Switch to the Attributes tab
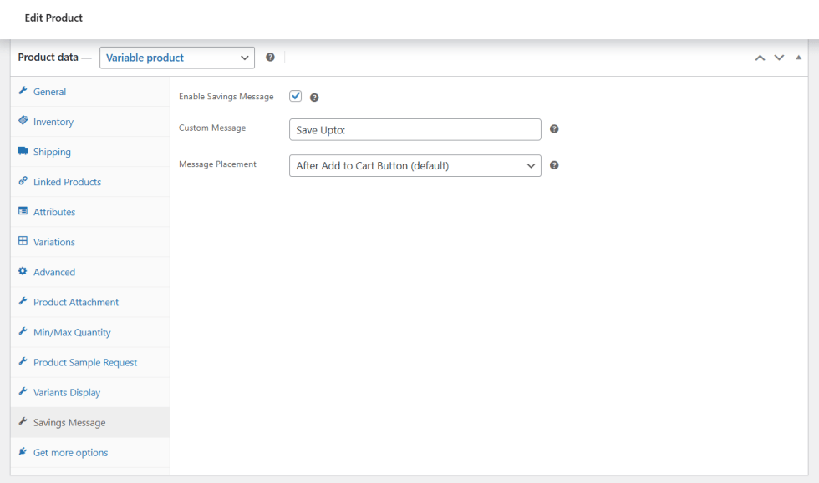This screenshot has width=819, height=483. pyautogui.click(x=54, y=212)
